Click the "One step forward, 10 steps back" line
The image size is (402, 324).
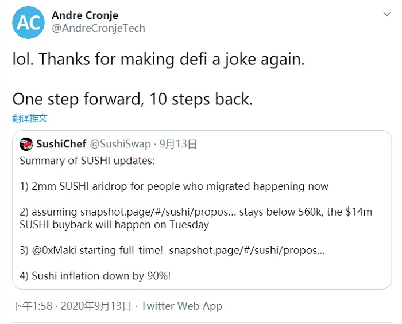pos(132,99)
